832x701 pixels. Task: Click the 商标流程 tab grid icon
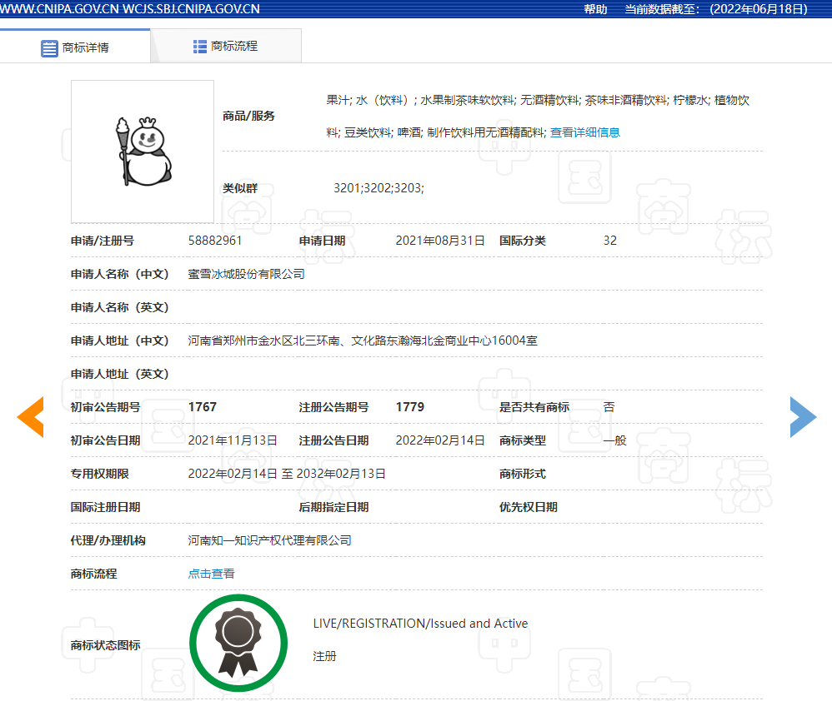pyautogui.click(x=199, y=47)
